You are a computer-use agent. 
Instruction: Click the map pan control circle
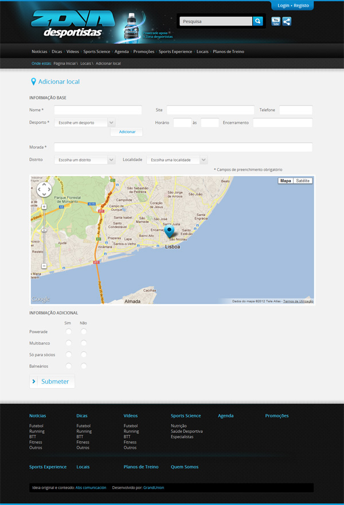coord(44,189)
